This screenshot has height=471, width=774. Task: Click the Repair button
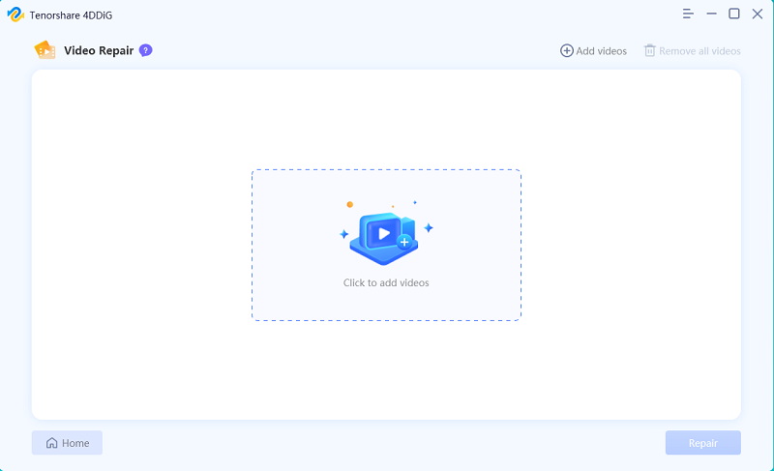tap(703, 443)
